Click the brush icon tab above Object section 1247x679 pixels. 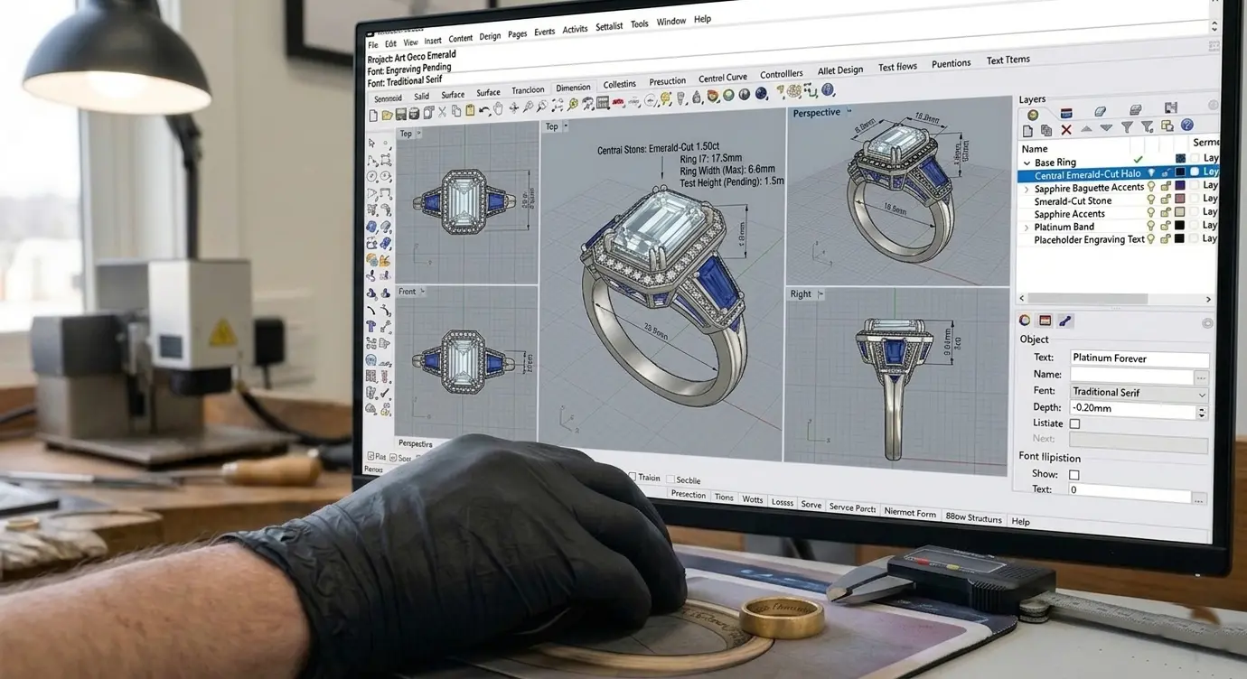tap(1065, 321)
